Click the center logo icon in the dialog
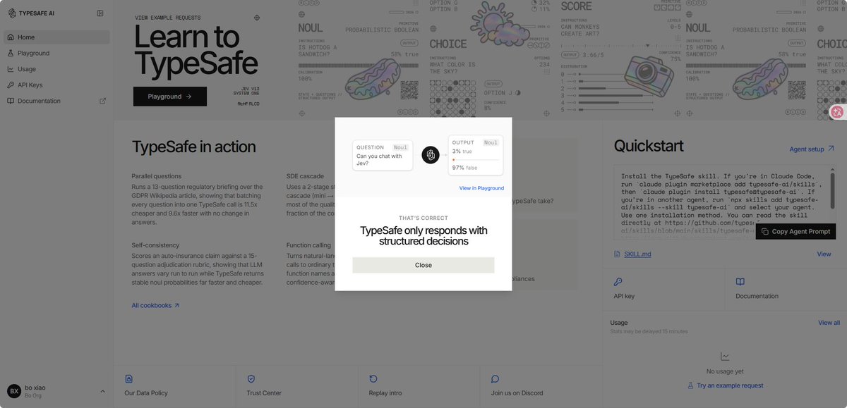This screenshot has width=847, height=408. 431,155
